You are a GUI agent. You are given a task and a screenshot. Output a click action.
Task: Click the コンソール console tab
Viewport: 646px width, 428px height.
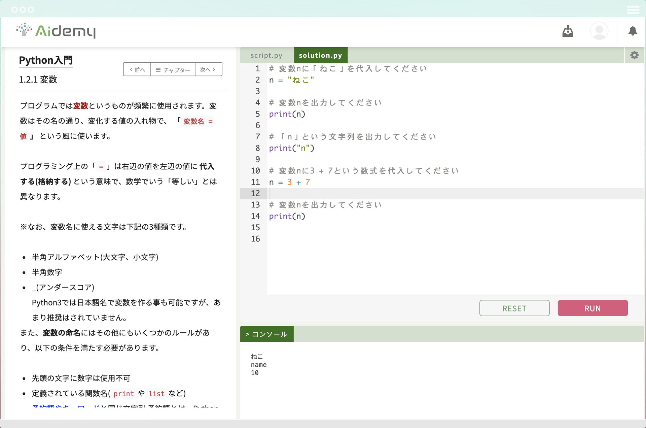click(266, 334)
